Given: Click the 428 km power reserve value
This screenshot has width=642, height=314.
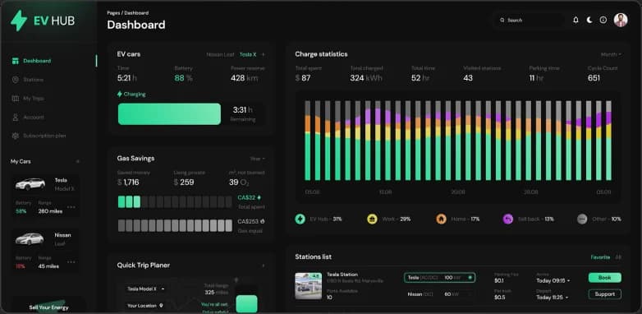Looking at the screenshot, I should coord(244,78).
